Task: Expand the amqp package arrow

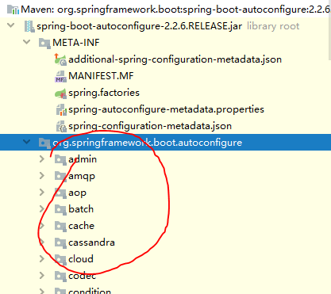Action: (x=42, y=176)
